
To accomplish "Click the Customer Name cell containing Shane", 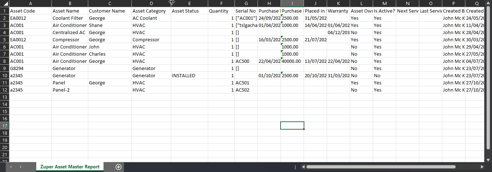I will click(x=109, y=25).
